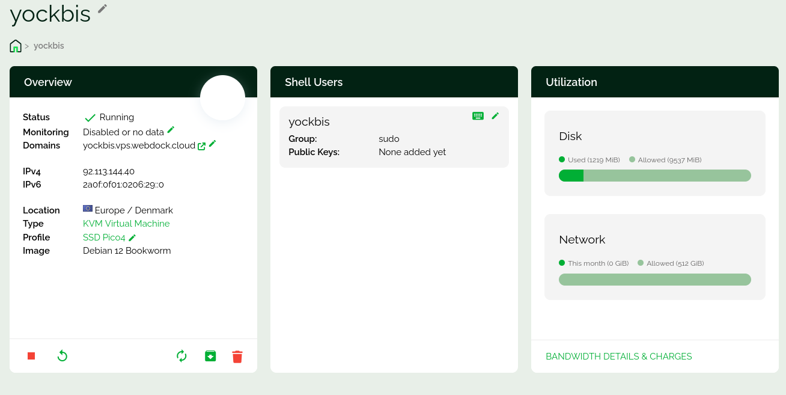Change the SSD Pico4 profile via pencil
Image resolution: width=786 pixels, height=395 pixels.
[x=132, y=238]
